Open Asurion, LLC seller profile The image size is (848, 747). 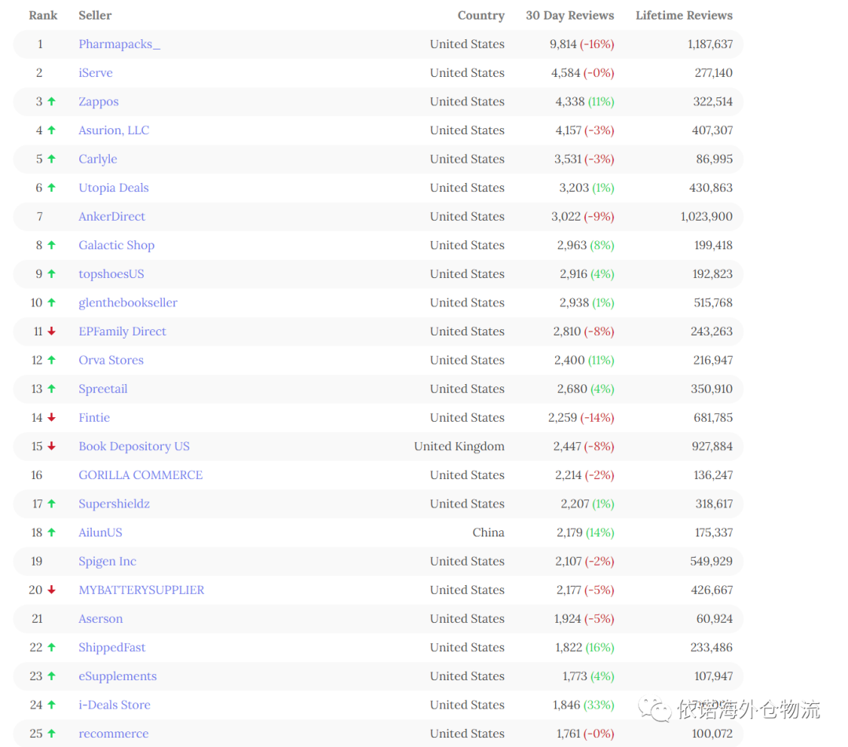point(114,130)
